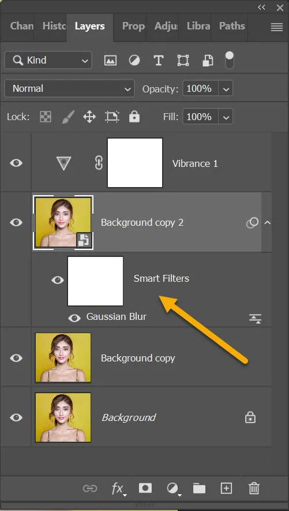Screen dimensions: 289x511
Task: Collapse Background copy 2 smart filters list
Action: [x=267, y=223]
